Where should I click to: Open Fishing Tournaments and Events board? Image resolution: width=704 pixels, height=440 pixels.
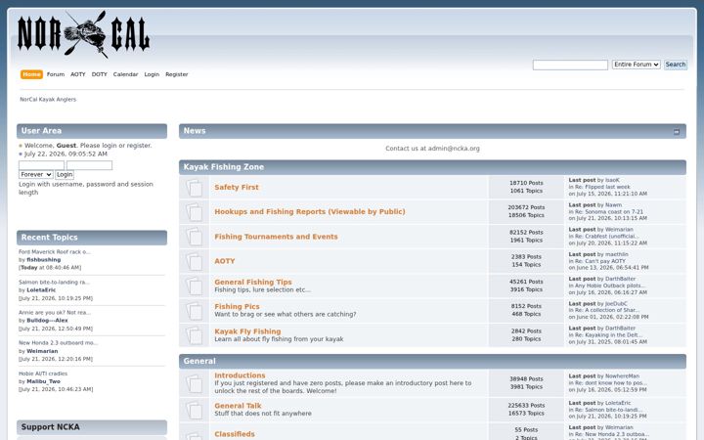(x=276, y=237)
